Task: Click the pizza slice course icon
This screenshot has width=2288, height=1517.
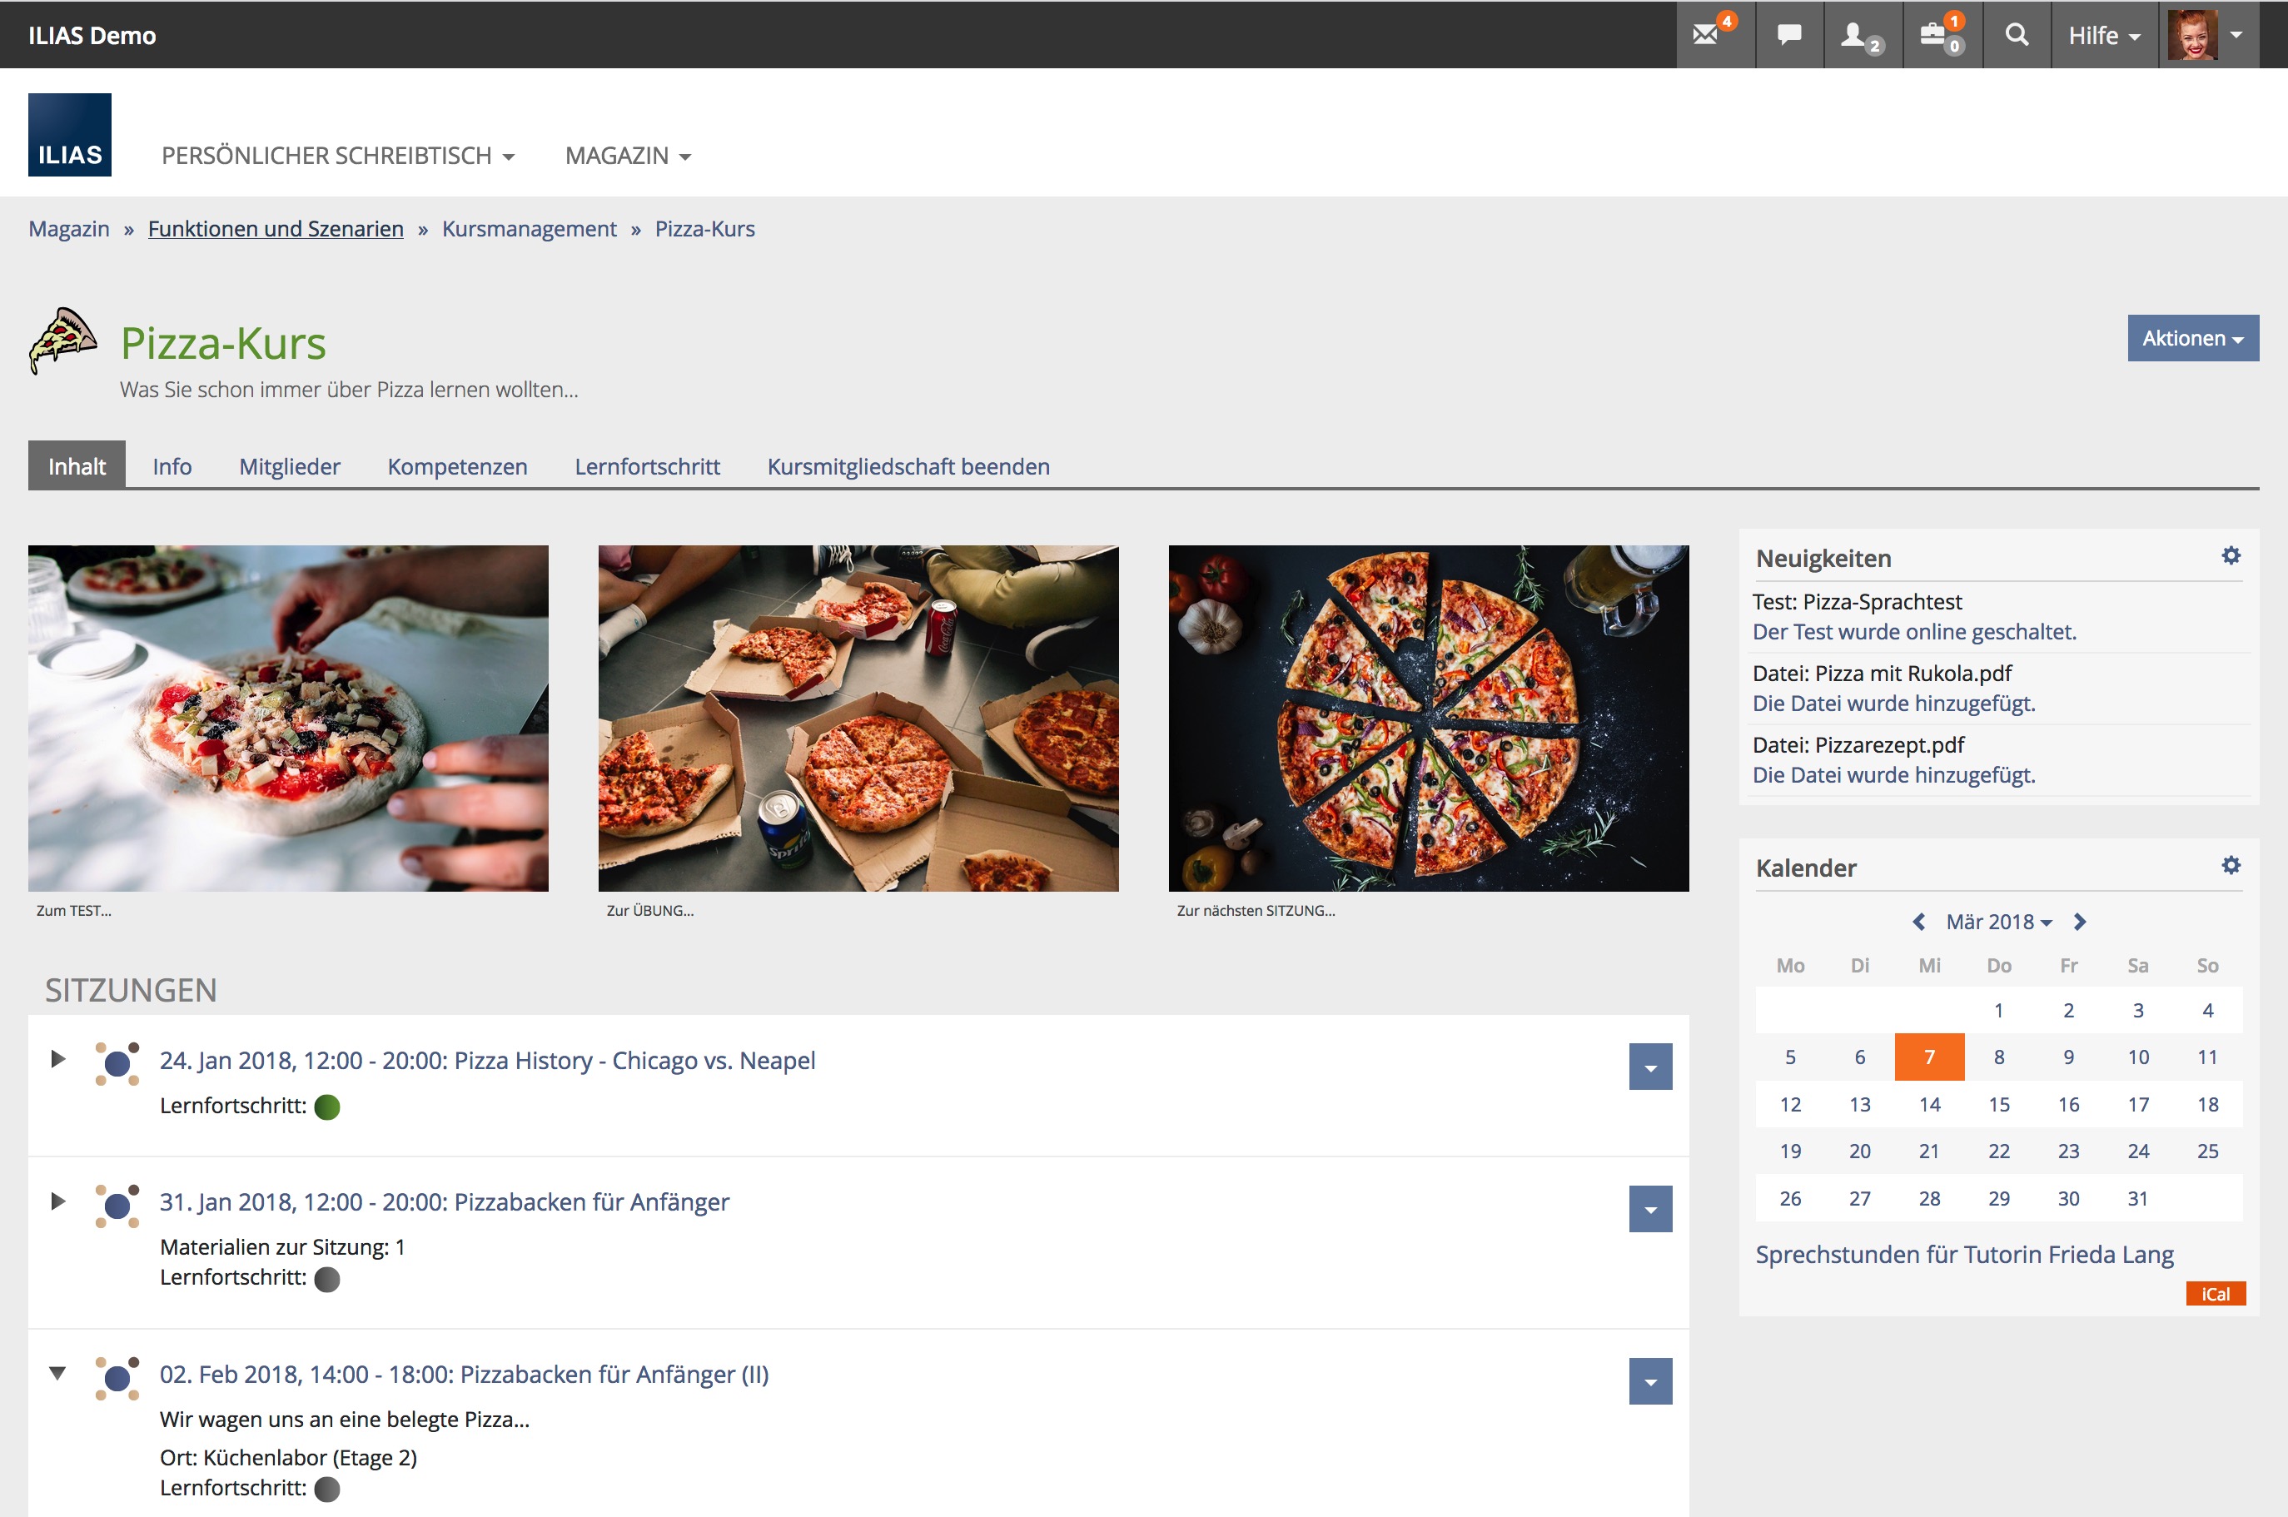Action: click(63, 341)
